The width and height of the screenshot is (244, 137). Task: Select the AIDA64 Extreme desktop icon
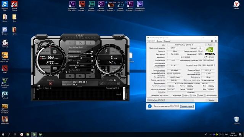tap(14, 6)
